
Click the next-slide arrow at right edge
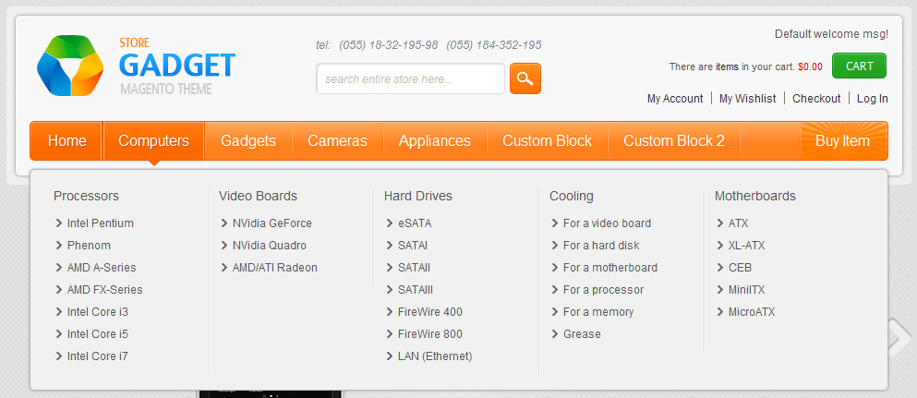899,337
